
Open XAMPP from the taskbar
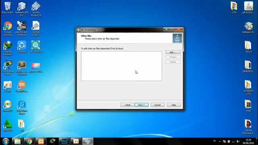(41, 141)
